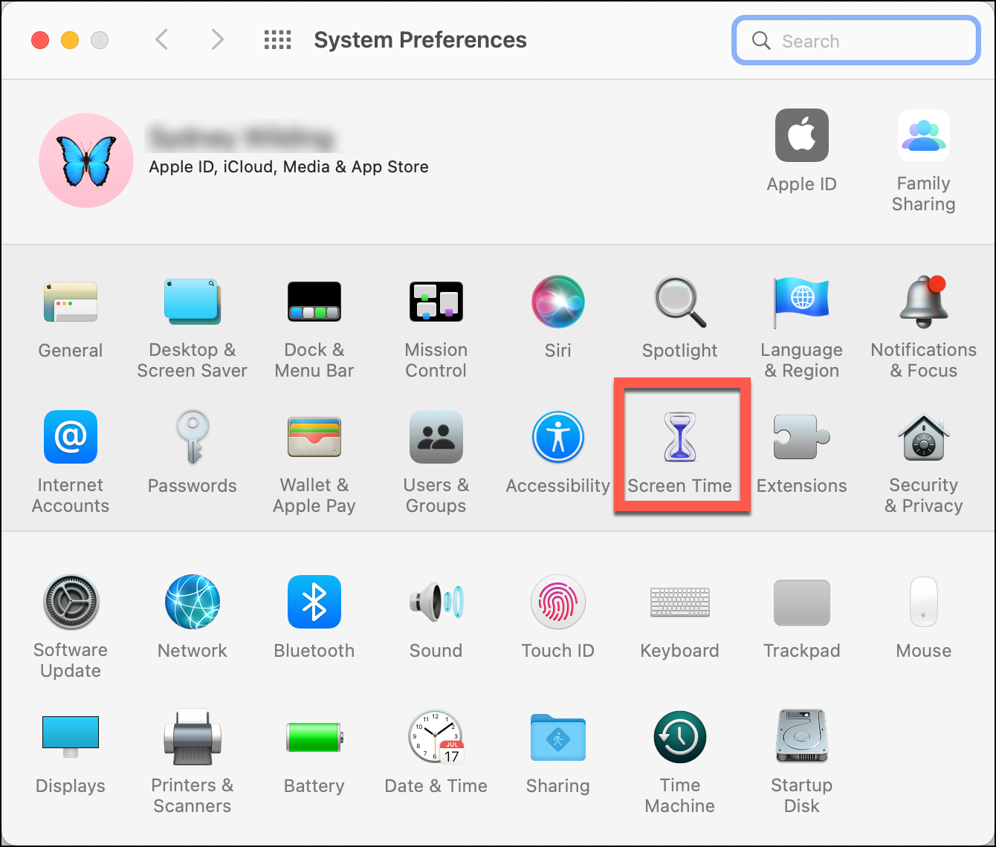Click "Apple ID, iCloud, Media & App Store" text
Viewport: 996px width, 847px height.
coord(288,166)
